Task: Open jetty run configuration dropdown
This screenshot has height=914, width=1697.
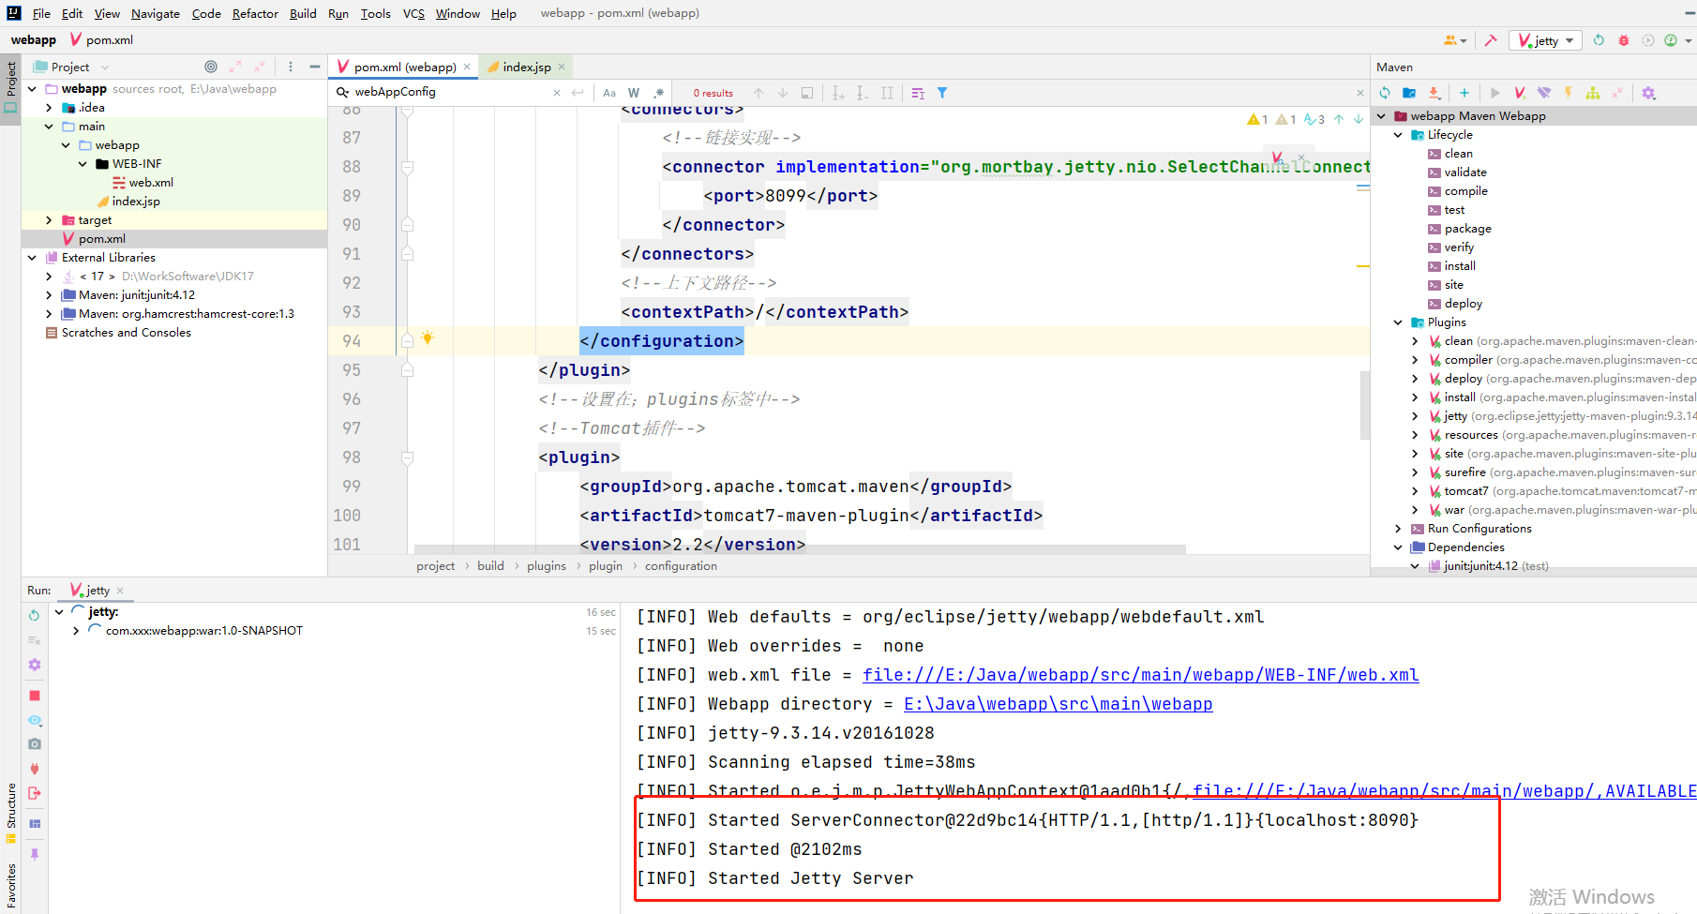Action: coord(1546,40)
